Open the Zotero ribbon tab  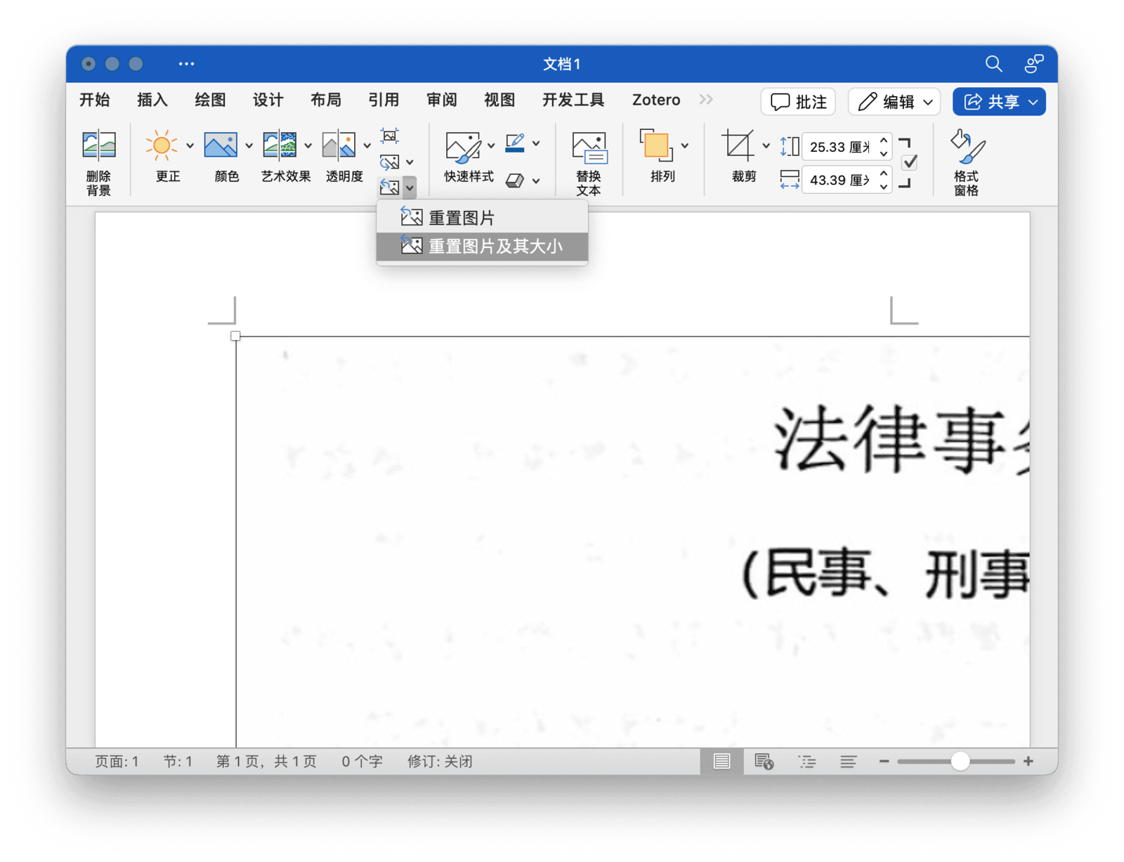click(x=655, y=100)
